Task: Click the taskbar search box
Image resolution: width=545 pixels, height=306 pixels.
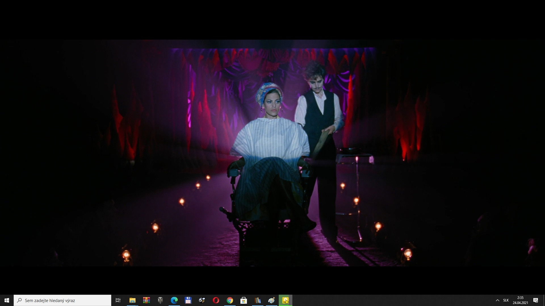Action: pyautogui.click(x=62, y=300)
